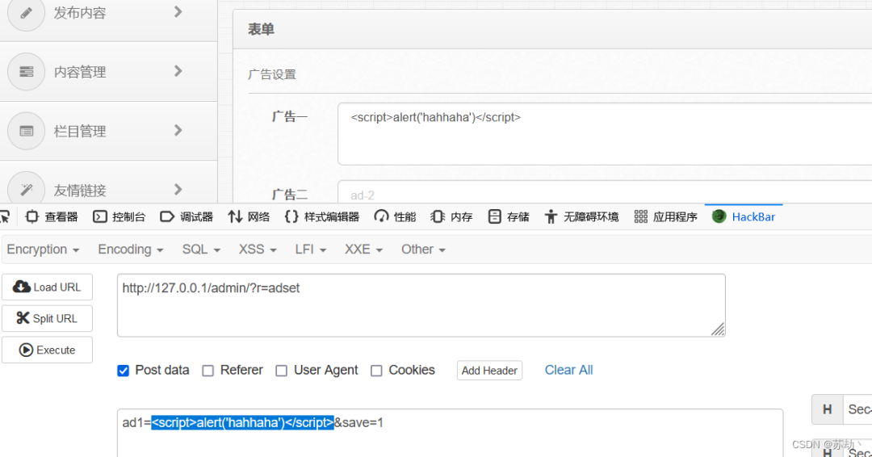This screenshot has height=457, width=872.
Task: Open the SQL dropdown menu
Action: tap(201, 249)
